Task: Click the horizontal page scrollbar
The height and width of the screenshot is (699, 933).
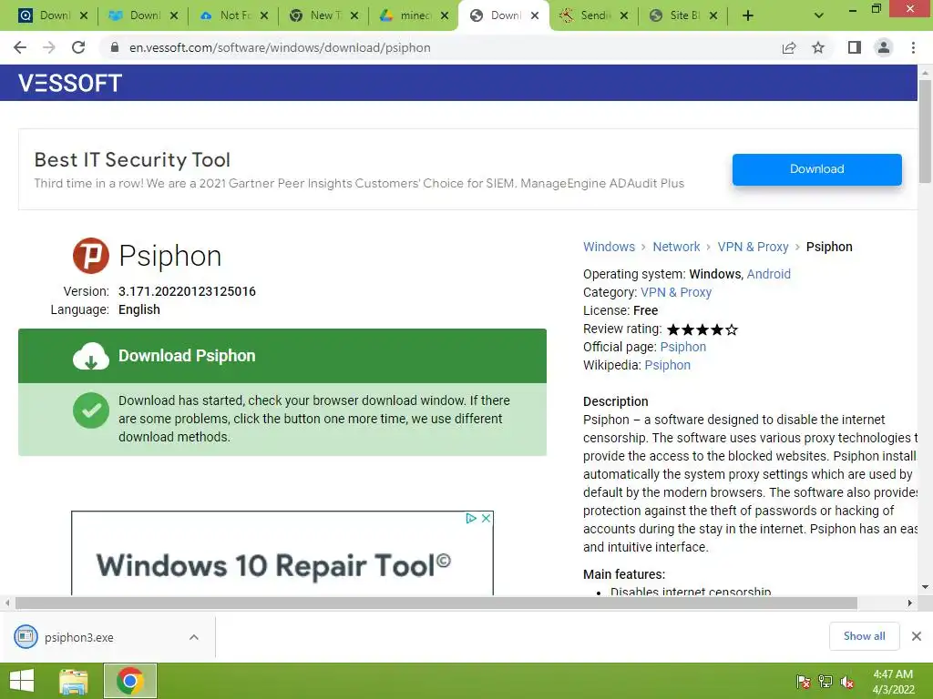Action: pyautogui.click(x=436, y=603)
